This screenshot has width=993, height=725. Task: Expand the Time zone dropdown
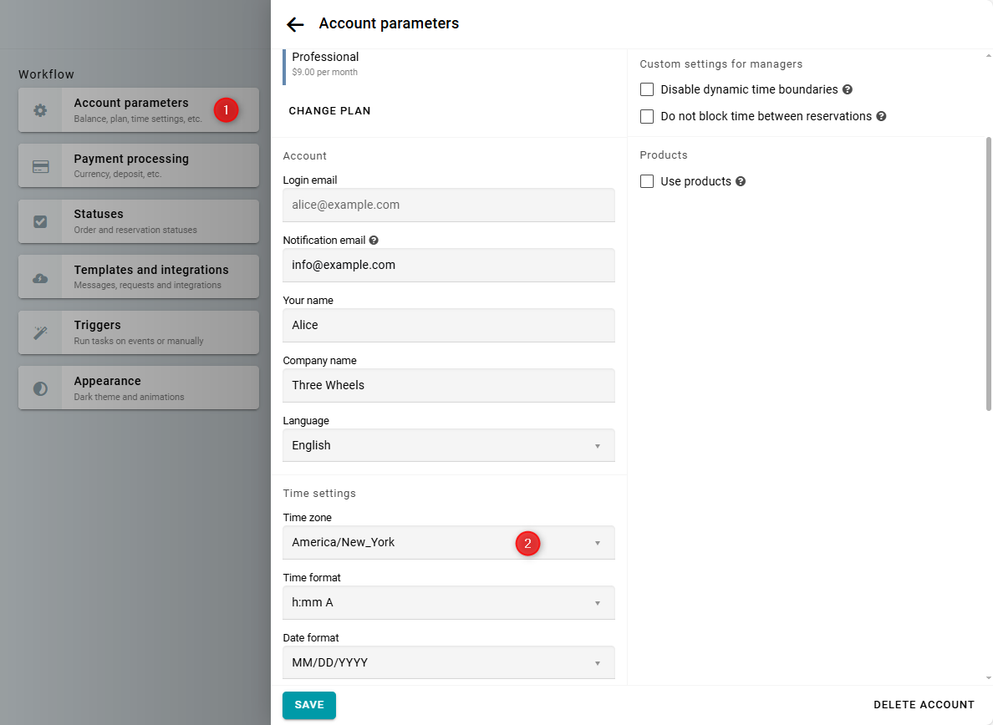pos(448,543)
